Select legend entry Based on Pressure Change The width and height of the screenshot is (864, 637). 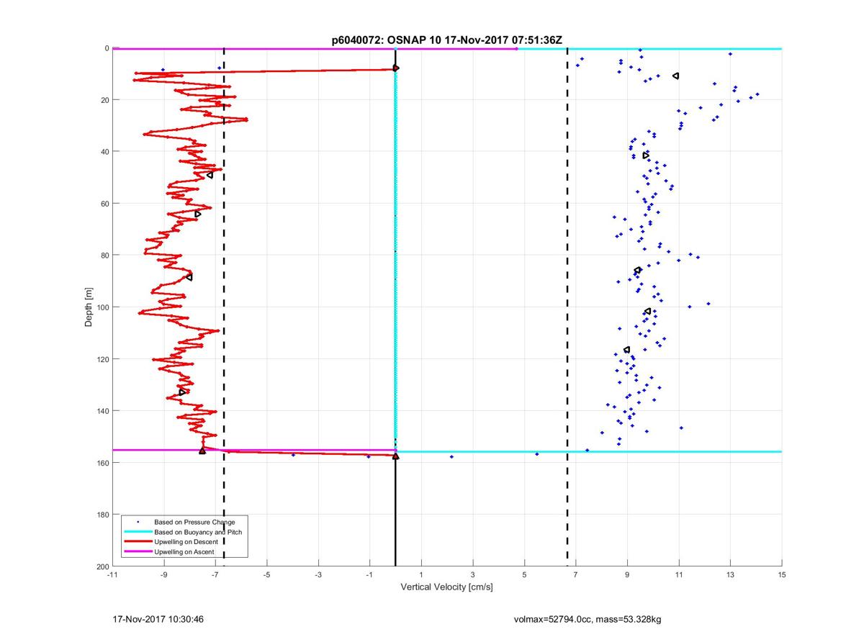194,522
